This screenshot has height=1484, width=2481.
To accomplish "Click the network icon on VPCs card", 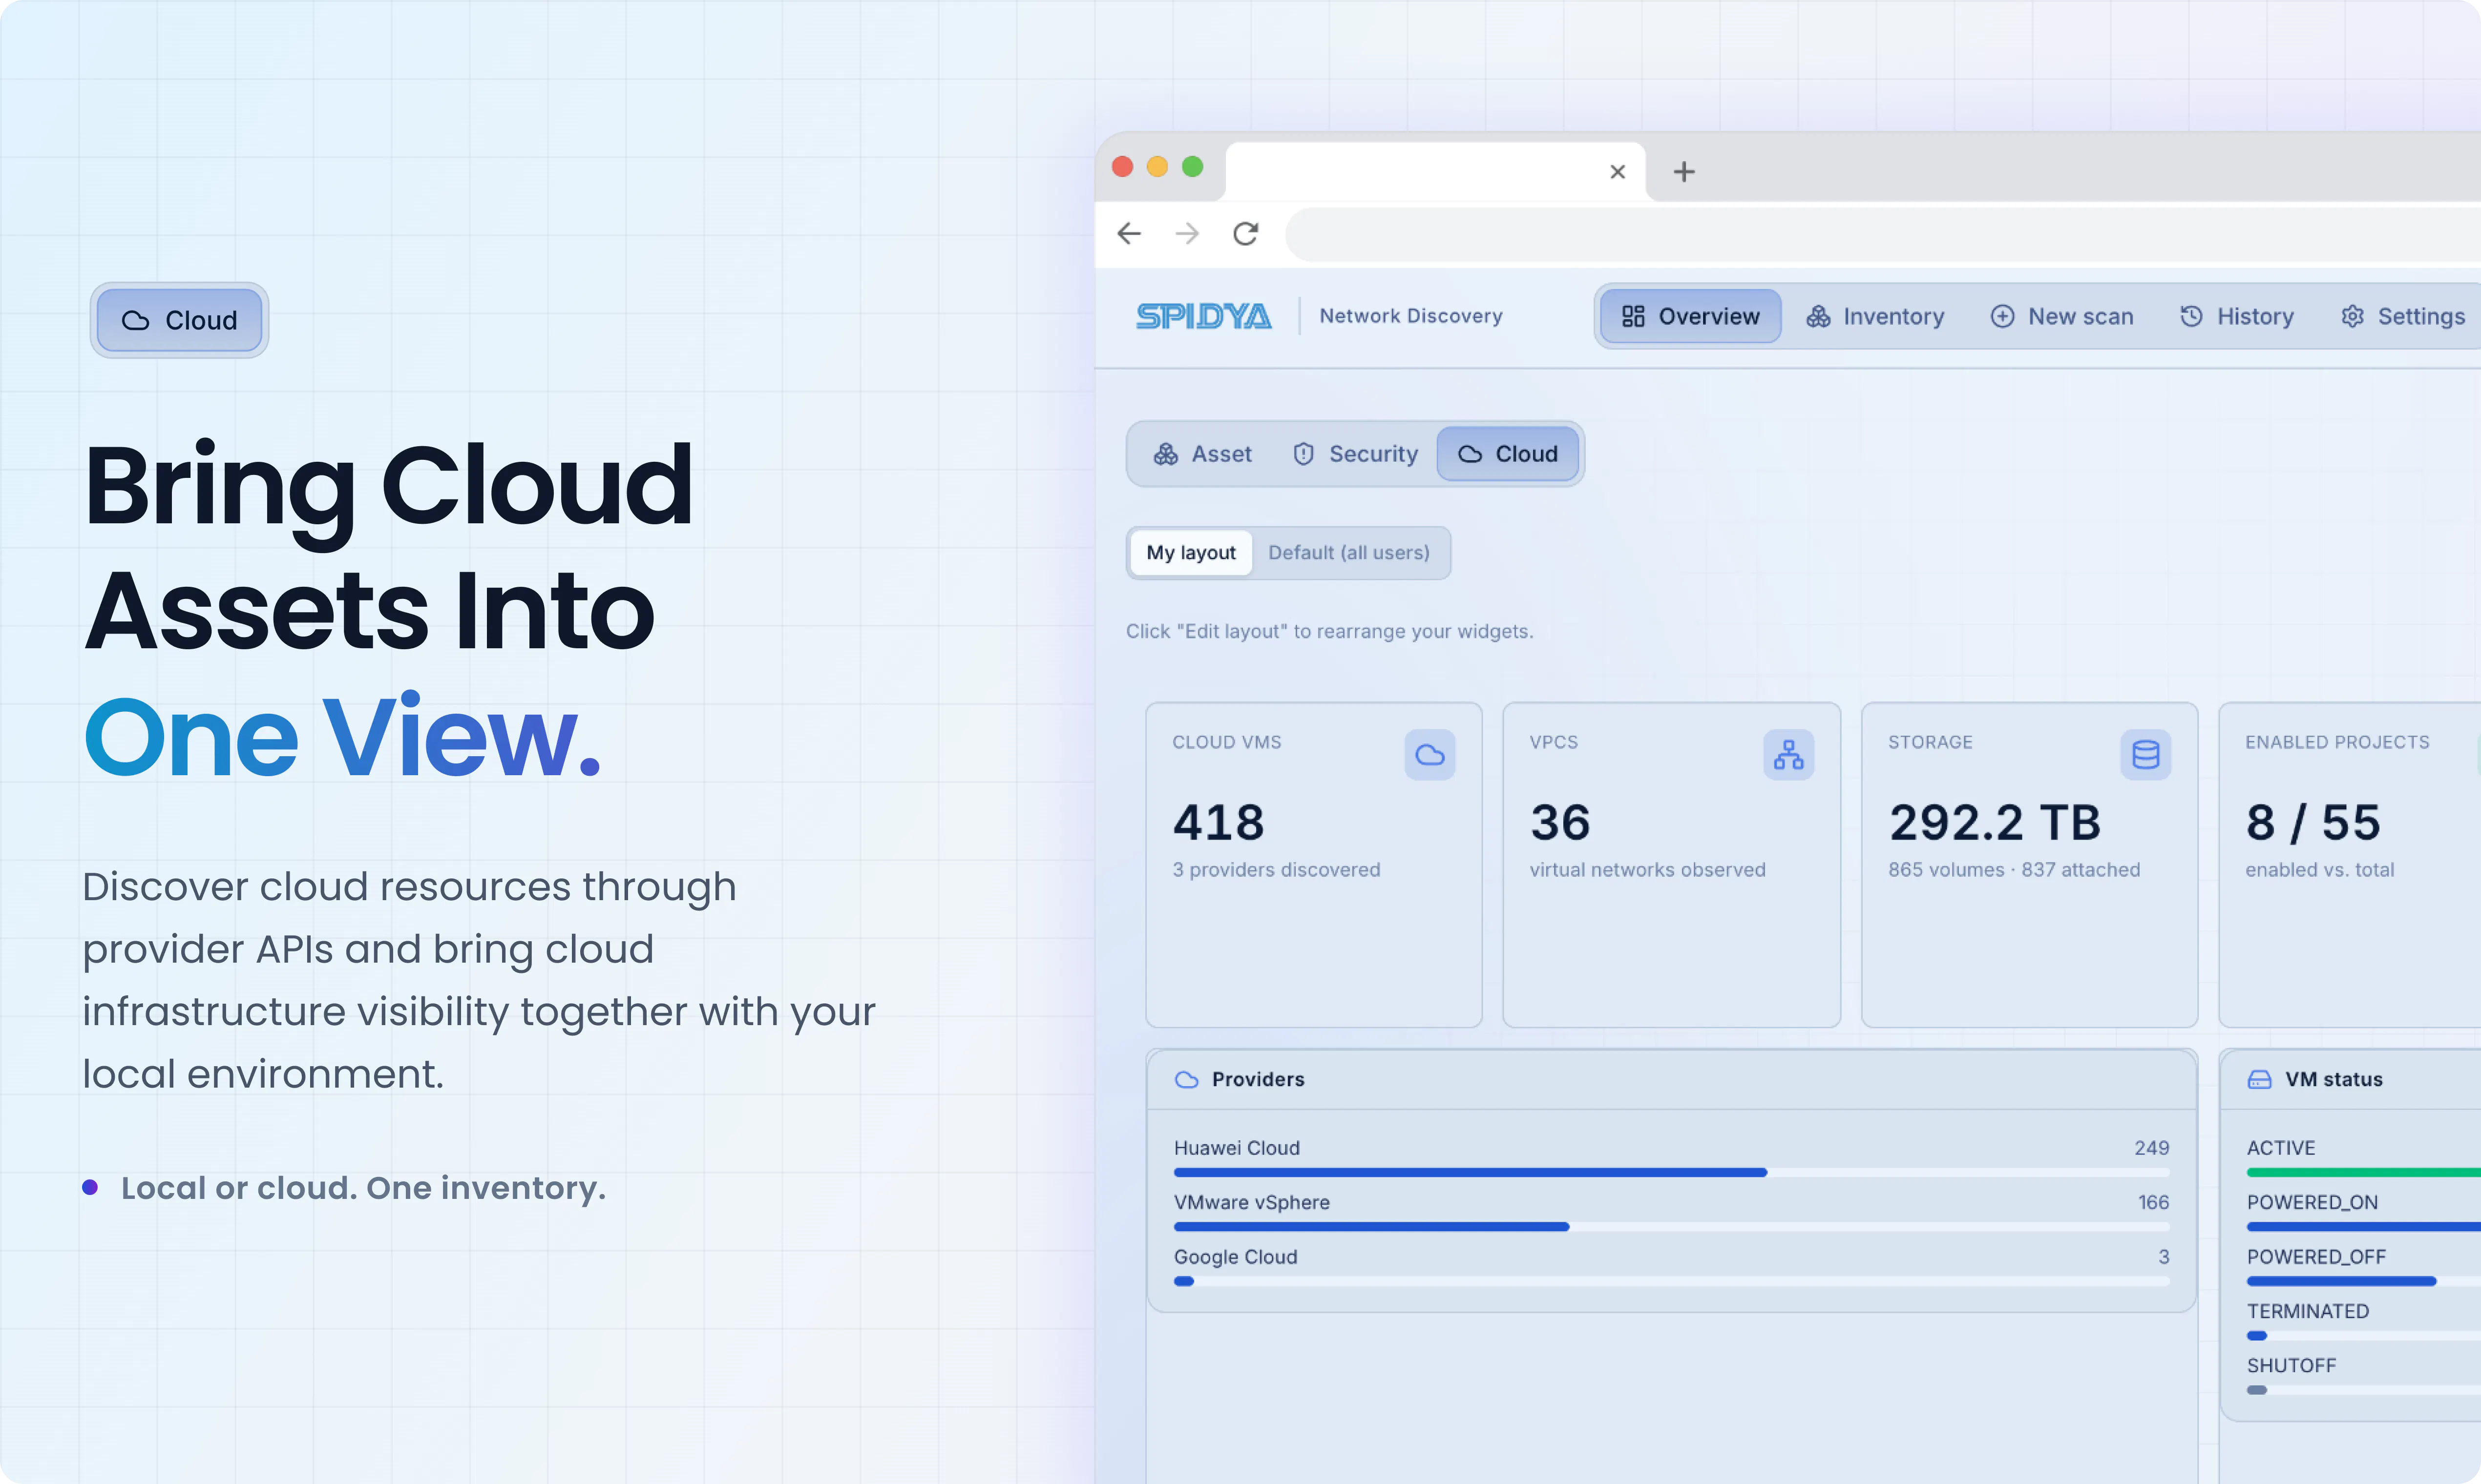I will [1789, 755].
